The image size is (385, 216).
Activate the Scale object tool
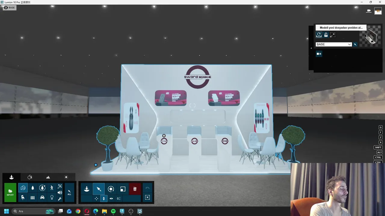click(123, 189)
